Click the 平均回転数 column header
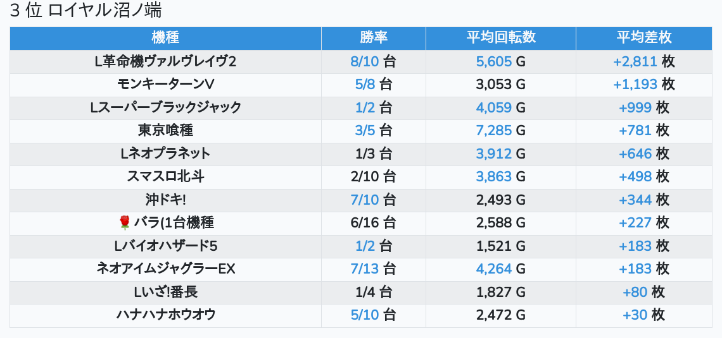 pos(500,38)
